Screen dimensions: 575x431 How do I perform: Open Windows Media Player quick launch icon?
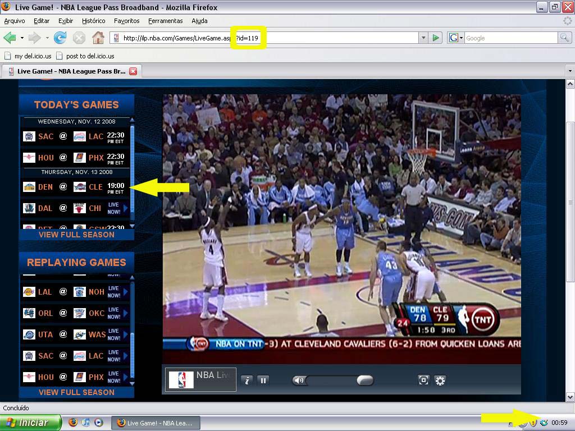(99, 423)
